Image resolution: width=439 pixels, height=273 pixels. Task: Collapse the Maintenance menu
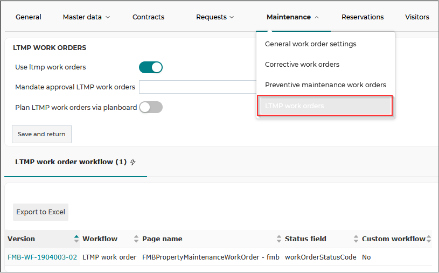292,17
